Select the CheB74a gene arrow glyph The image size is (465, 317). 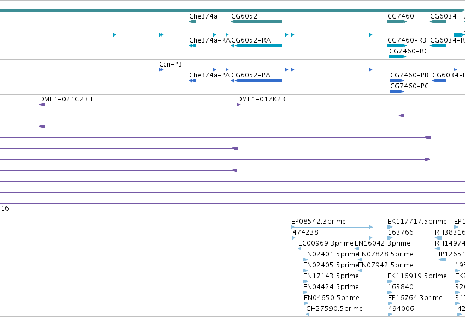[x=192, y=22]
